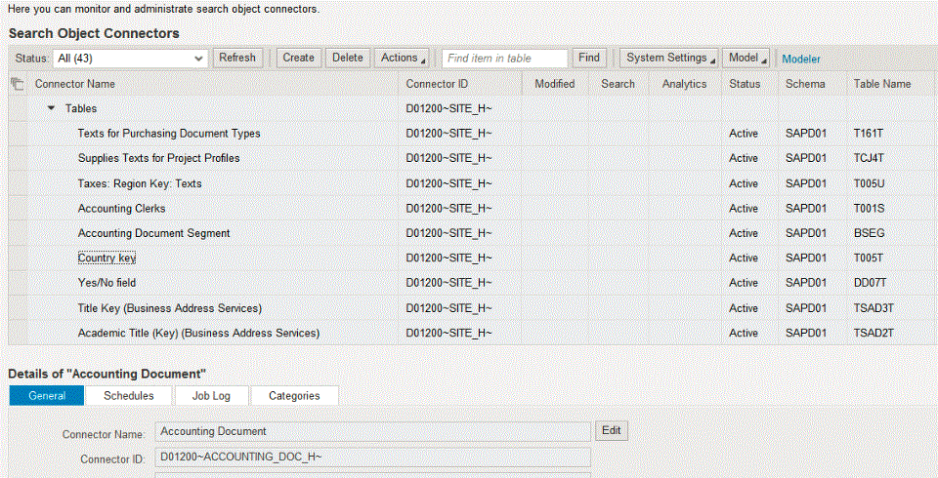Click the Refresh button

coord(237,58)
